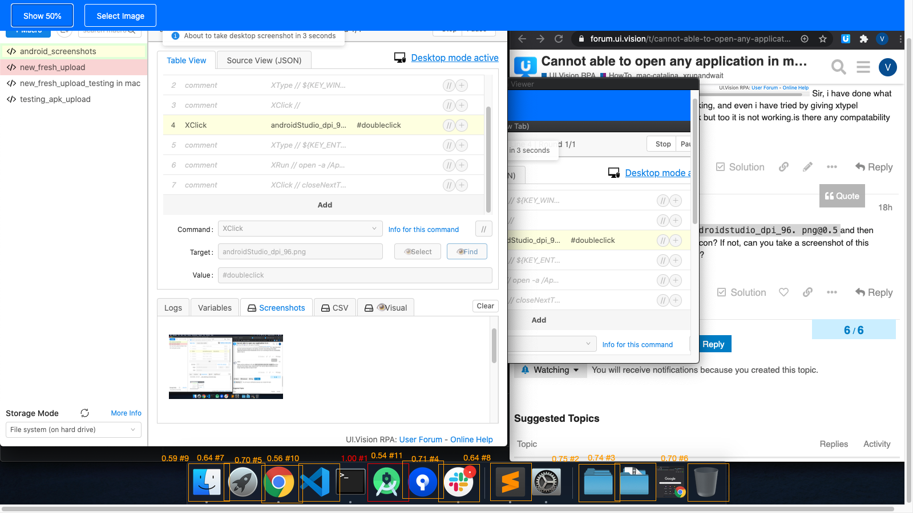Image resolution: width=913 pixels, height=513 pixels.
Task: Bookmark page with the star icon
Action: pyautogui.click(x=823, y=39)
